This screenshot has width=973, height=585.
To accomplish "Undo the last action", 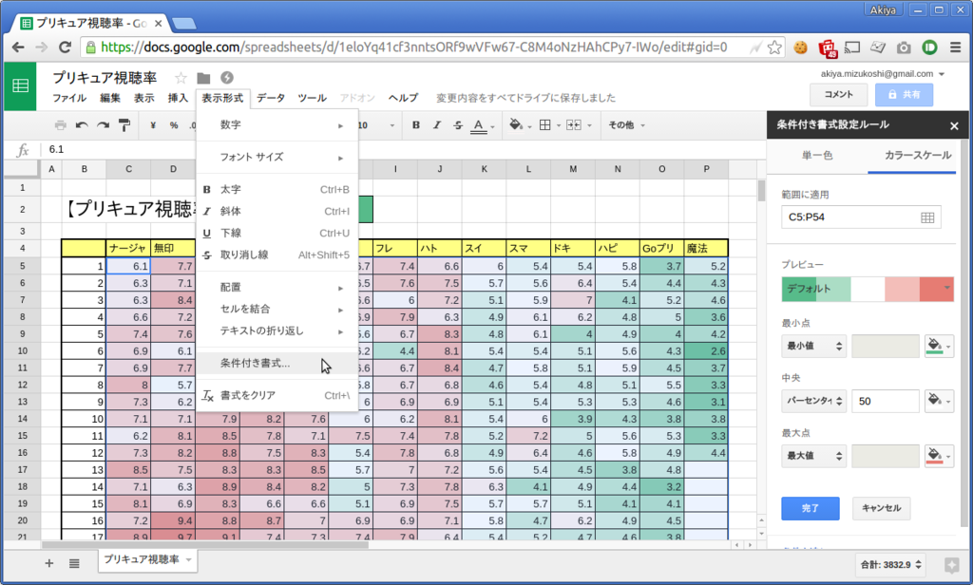I will [x=82, y=125].
